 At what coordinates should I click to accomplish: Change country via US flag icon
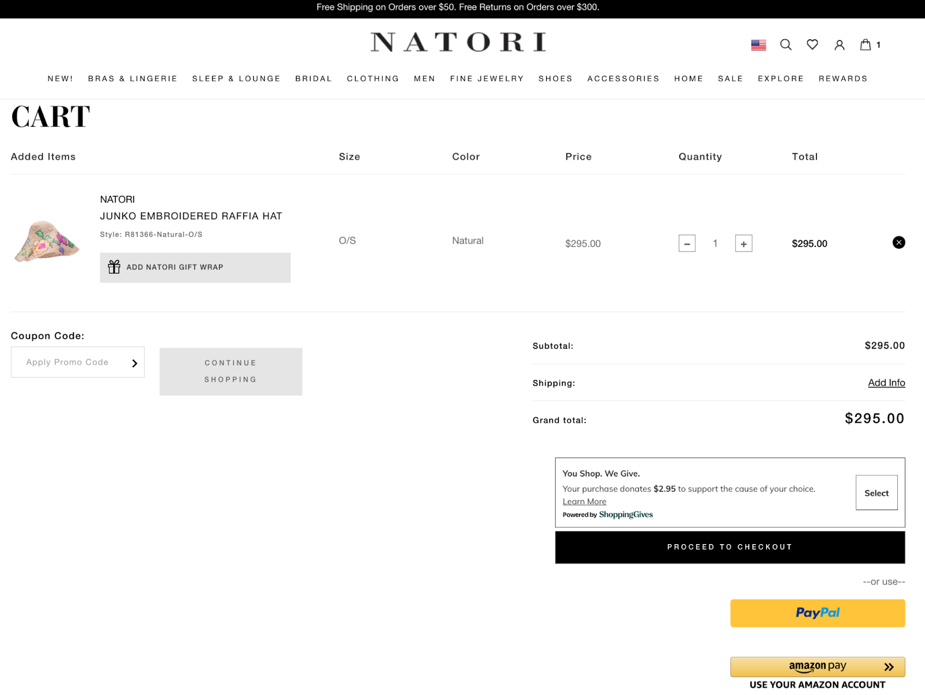(x=758, y=45)
